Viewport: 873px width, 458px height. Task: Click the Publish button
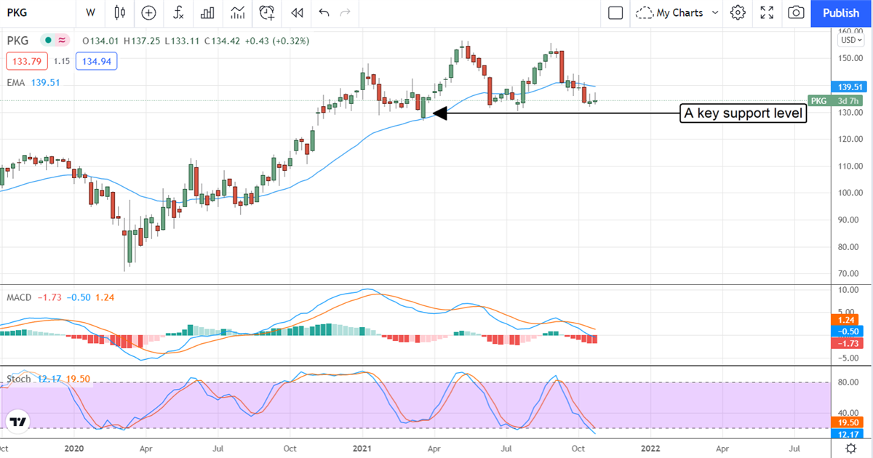click(840, 12)
